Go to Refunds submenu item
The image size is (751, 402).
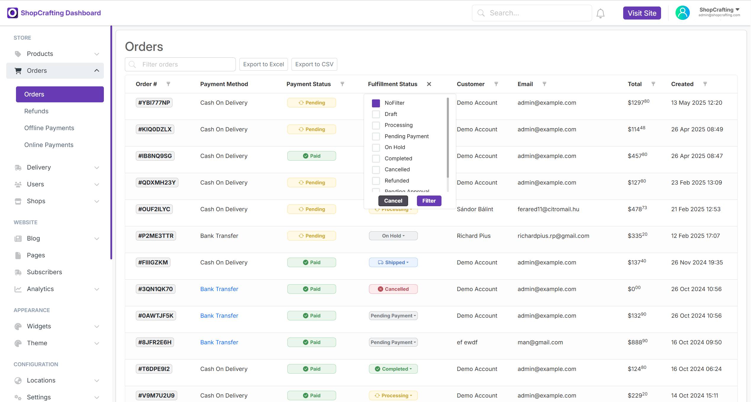[36, 111]
